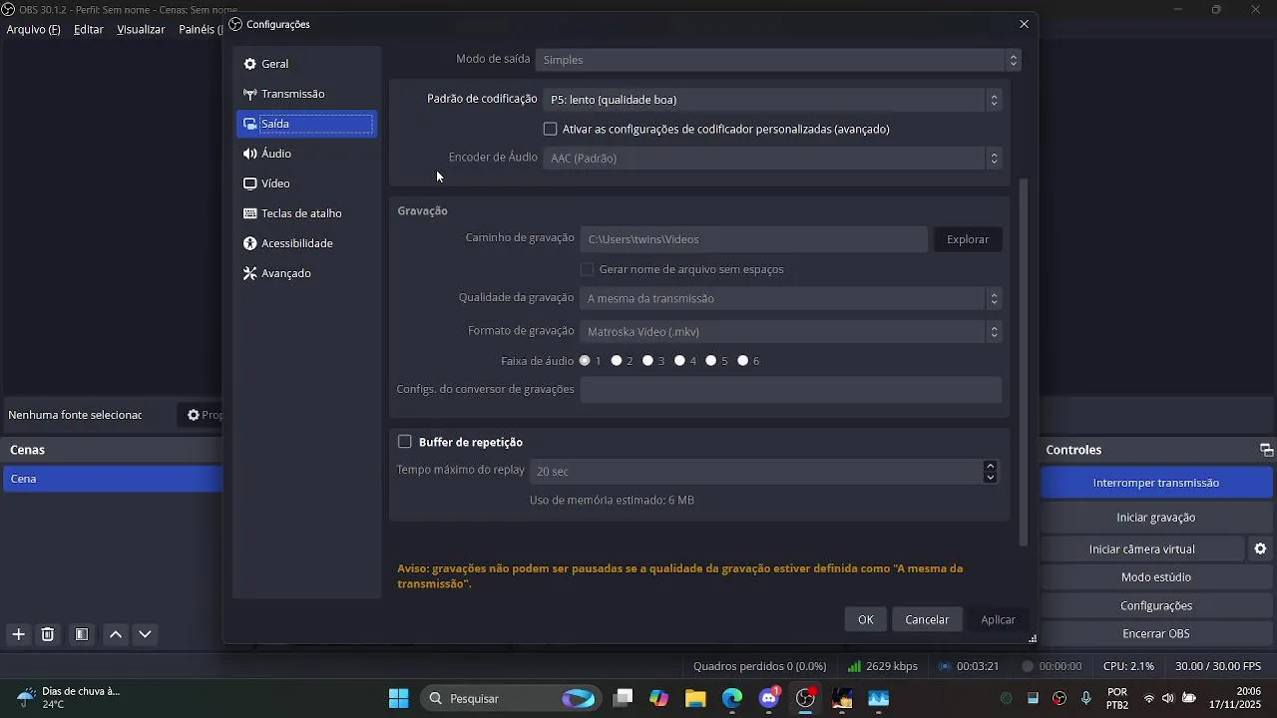Click the Modo estúdio button
The height and width of the screenshot is (718, 1277).
coord(1156,576)
